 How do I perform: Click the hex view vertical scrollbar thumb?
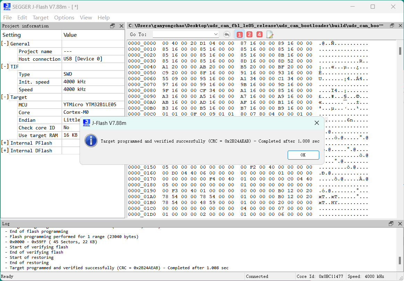(400, 51)
